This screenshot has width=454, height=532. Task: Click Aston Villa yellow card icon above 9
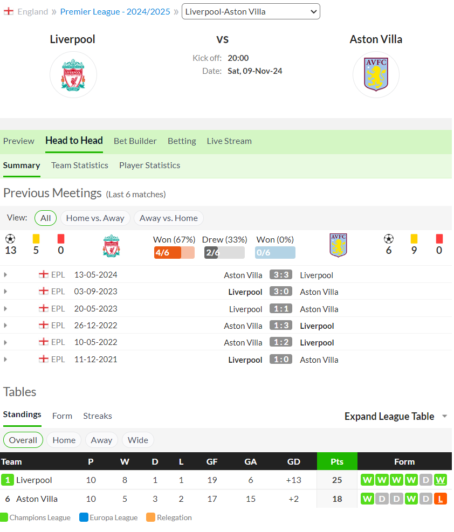(x=414, y=239)
